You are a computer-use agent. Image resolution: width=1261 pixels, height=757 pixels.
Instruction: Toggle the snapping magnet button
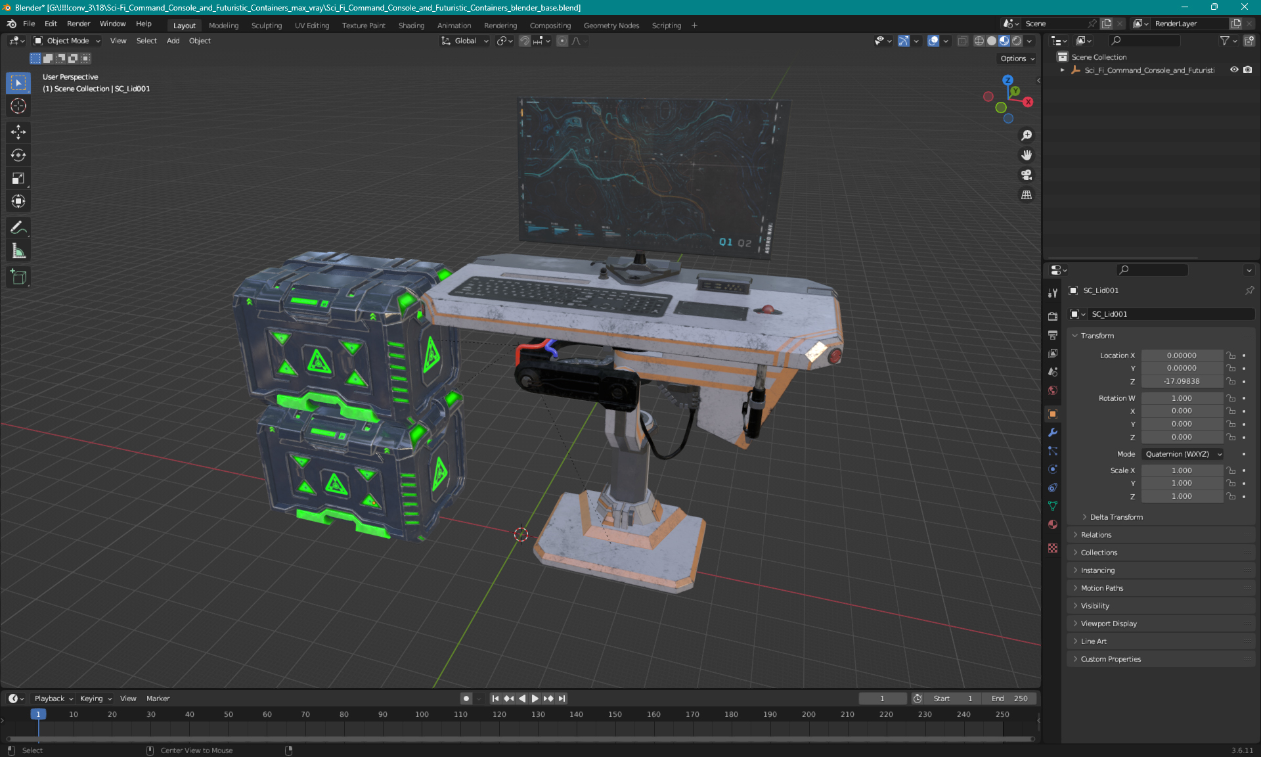pos(524,41)
